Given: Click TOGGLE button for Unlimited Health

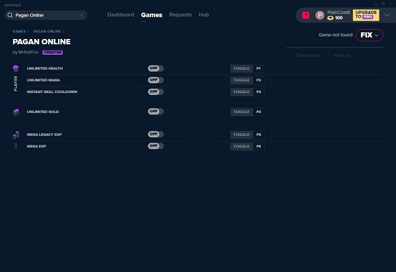Looking at the screenshot, I should click(242, 69).
